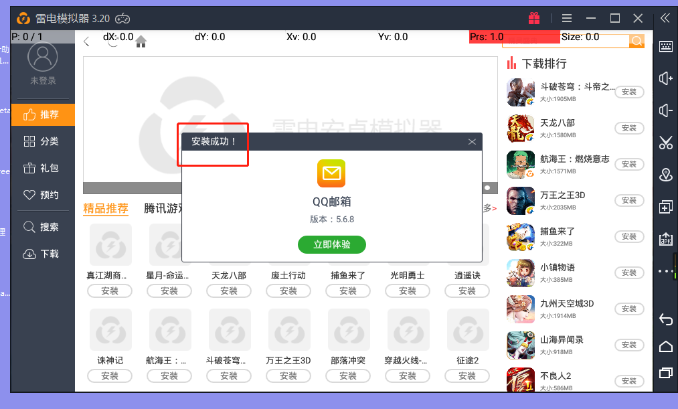Viewport: 678px width, 409px height.
Task: Open 征途2 placeholder thumbnail
Action: pos(469,329)
